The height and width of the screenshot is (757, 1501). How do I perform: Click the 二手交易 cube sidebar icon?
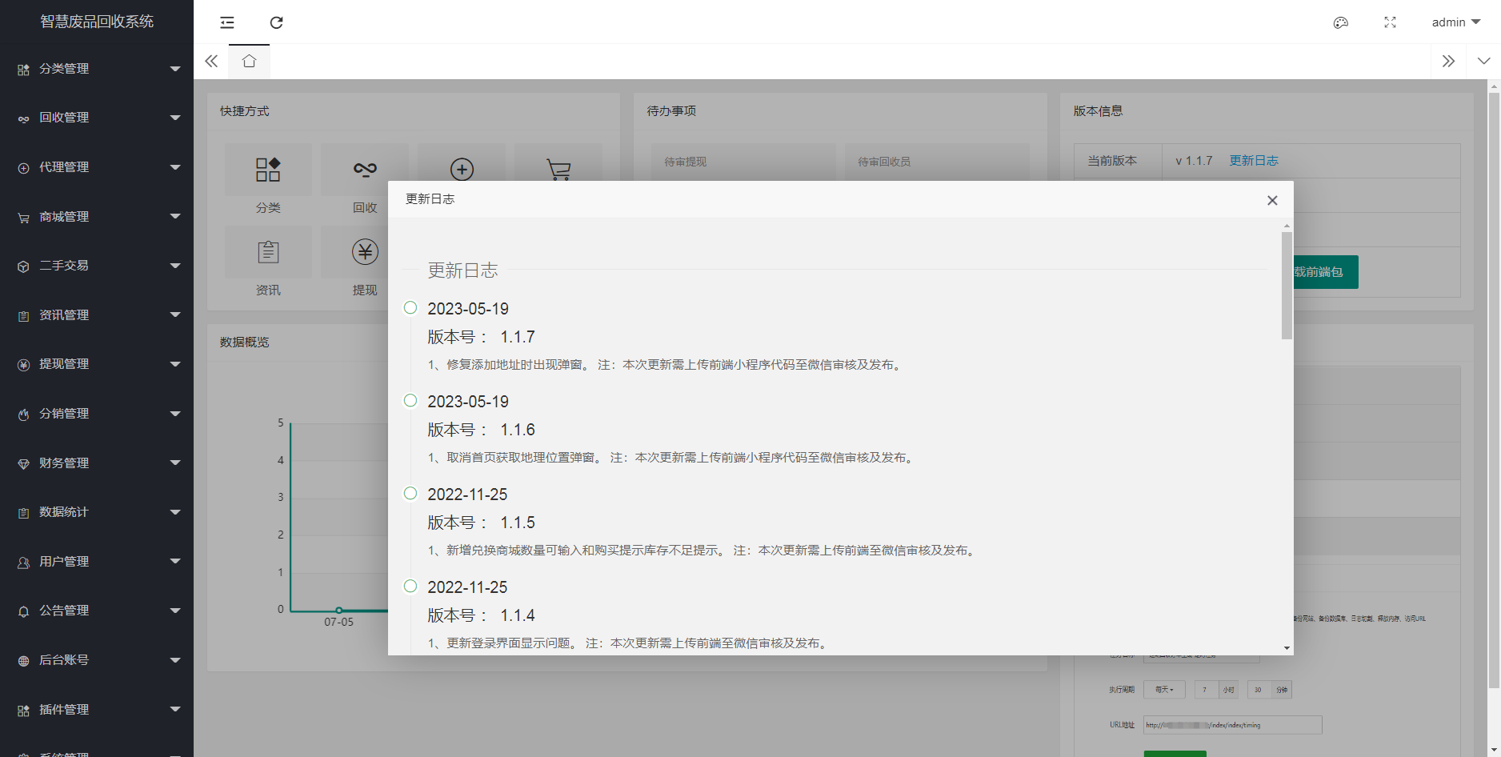pyautogui.click(x=23, y=266)
